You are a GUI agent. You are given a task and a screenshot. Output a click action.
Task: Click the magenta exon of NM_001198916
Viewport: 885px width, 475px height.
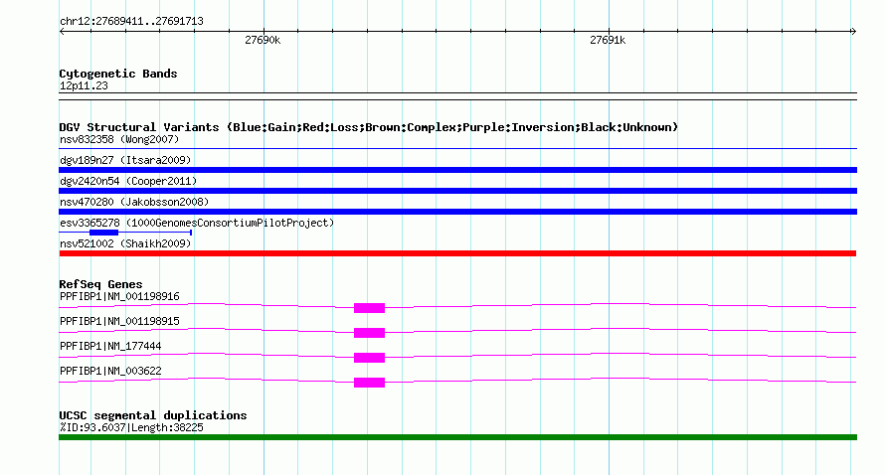click(x=369, y=307)
